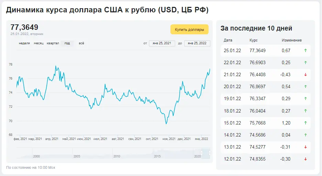This screenshot has height=176, width=322.
Task: Click the 2010 mark on overview timeline
Action: (116, 156)
